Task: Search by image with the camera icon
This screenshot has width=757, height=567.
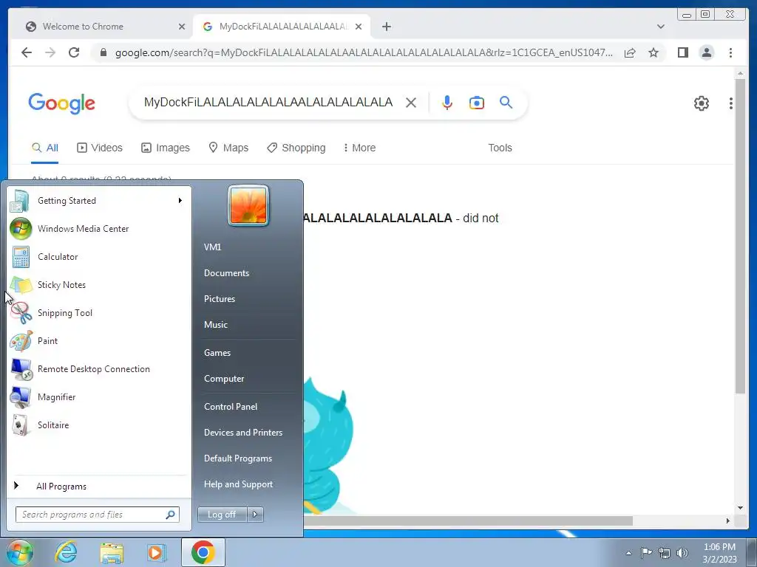Action: 477,102
